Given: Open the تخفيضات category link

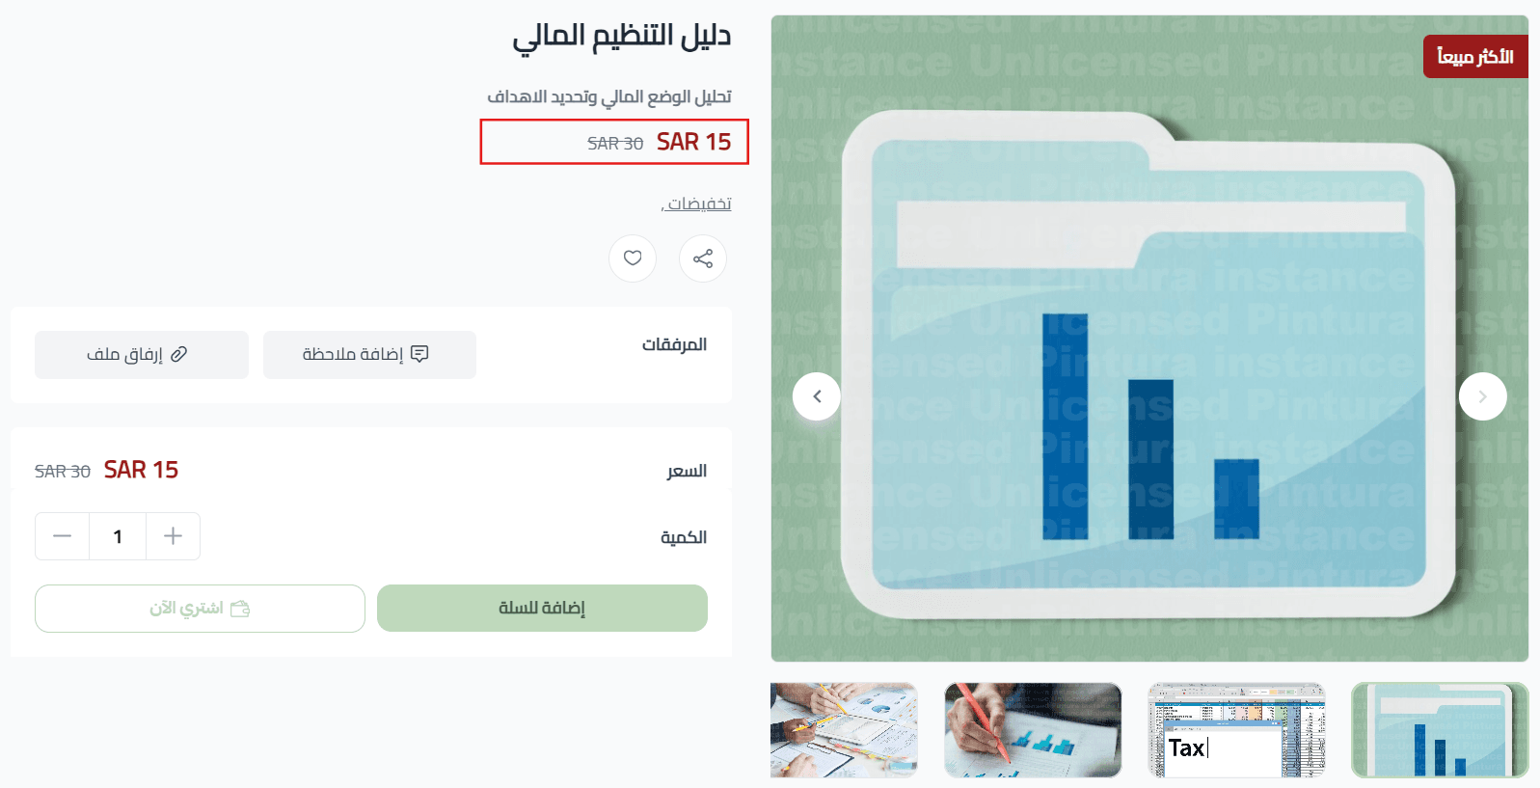Looking at the screenshot, I should point(698,204).
